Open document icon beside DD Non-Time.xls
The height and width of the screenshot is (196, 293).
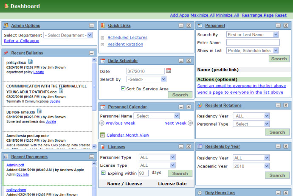[39, 111]
